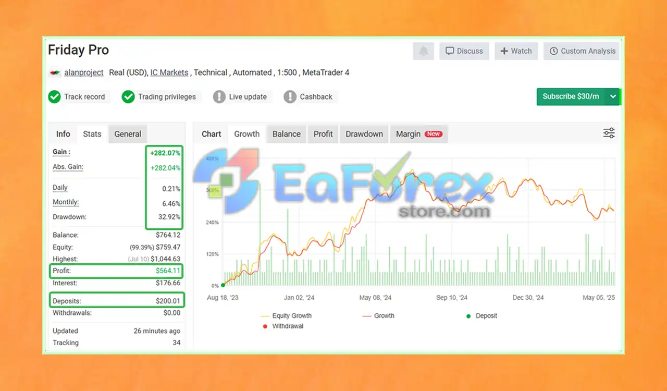Image resolution: width=667 pixels, height=391 pixels.
Task: Click the Gain label
Action: (x=61, y=152)
